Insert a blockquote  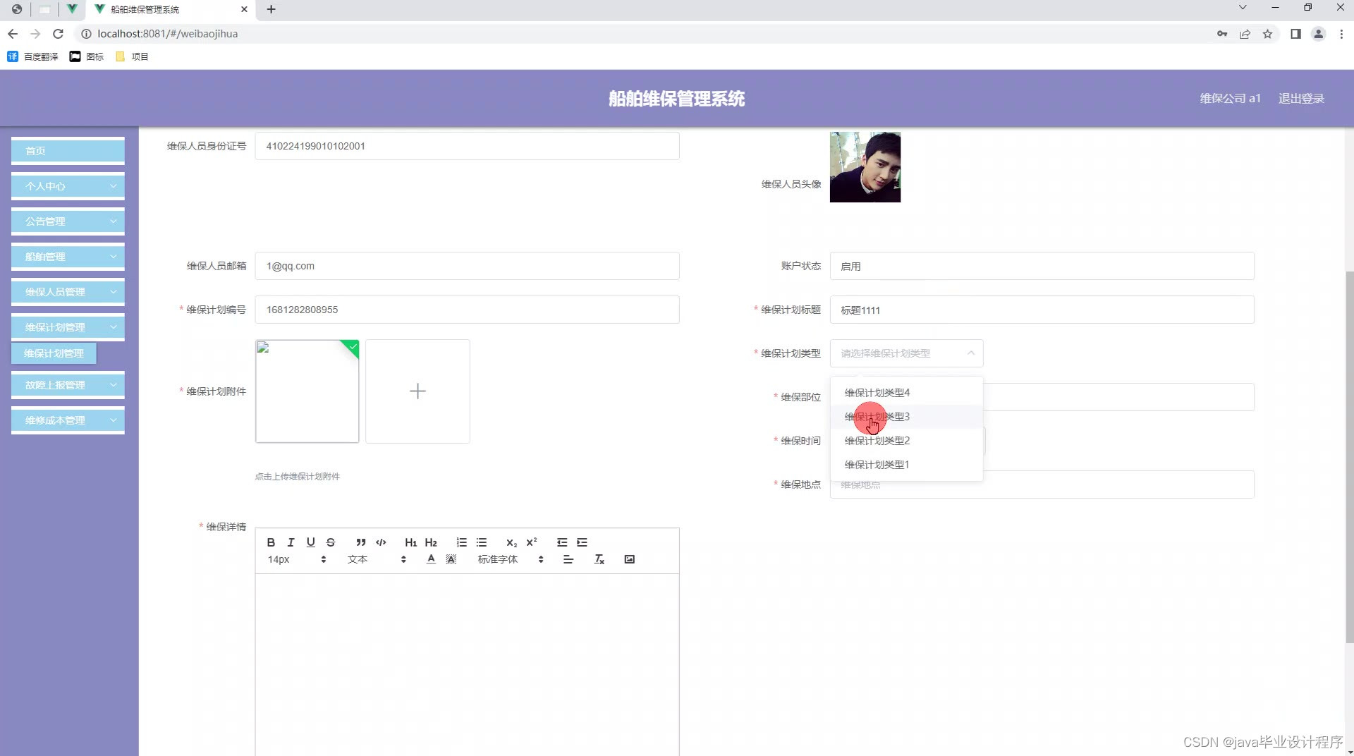(x=360, y=542)
